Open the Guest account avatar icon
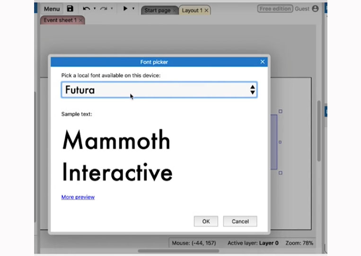 (x=315, y=9)
